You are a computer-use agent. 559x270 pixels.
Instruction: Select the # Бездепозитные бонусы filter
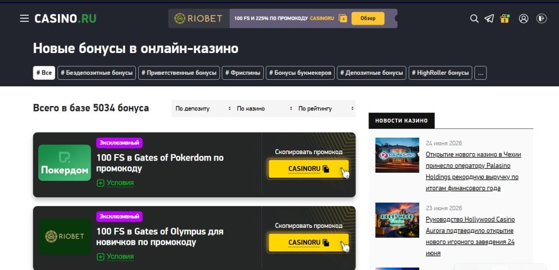tap(97, 73)
